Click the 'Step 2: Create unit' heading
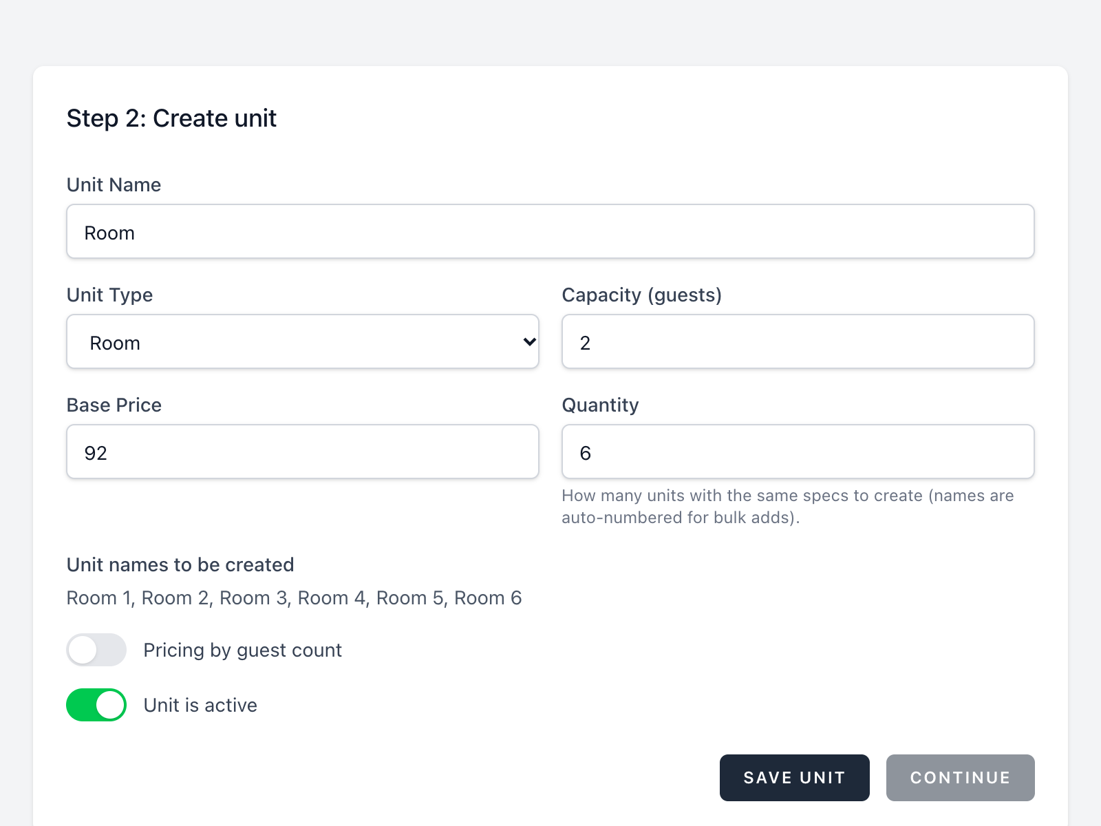The image size is (1101, 826). point(171,118)
